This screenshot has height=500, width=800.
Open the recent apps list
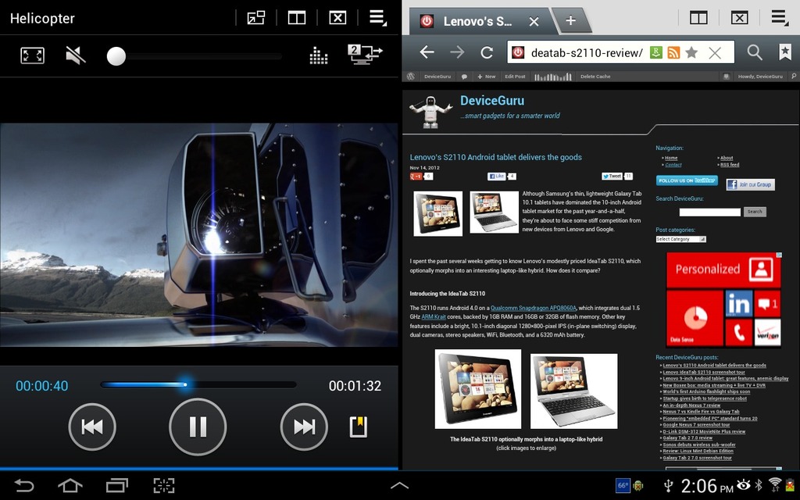[117, 485]
